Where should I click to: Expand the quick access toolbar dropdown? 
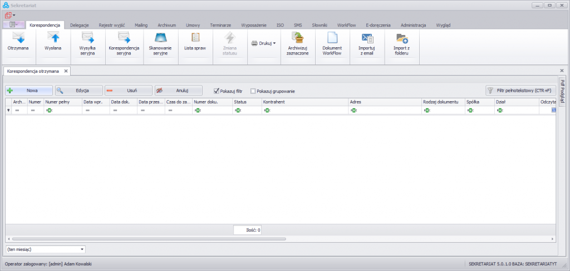pos(14,15)
